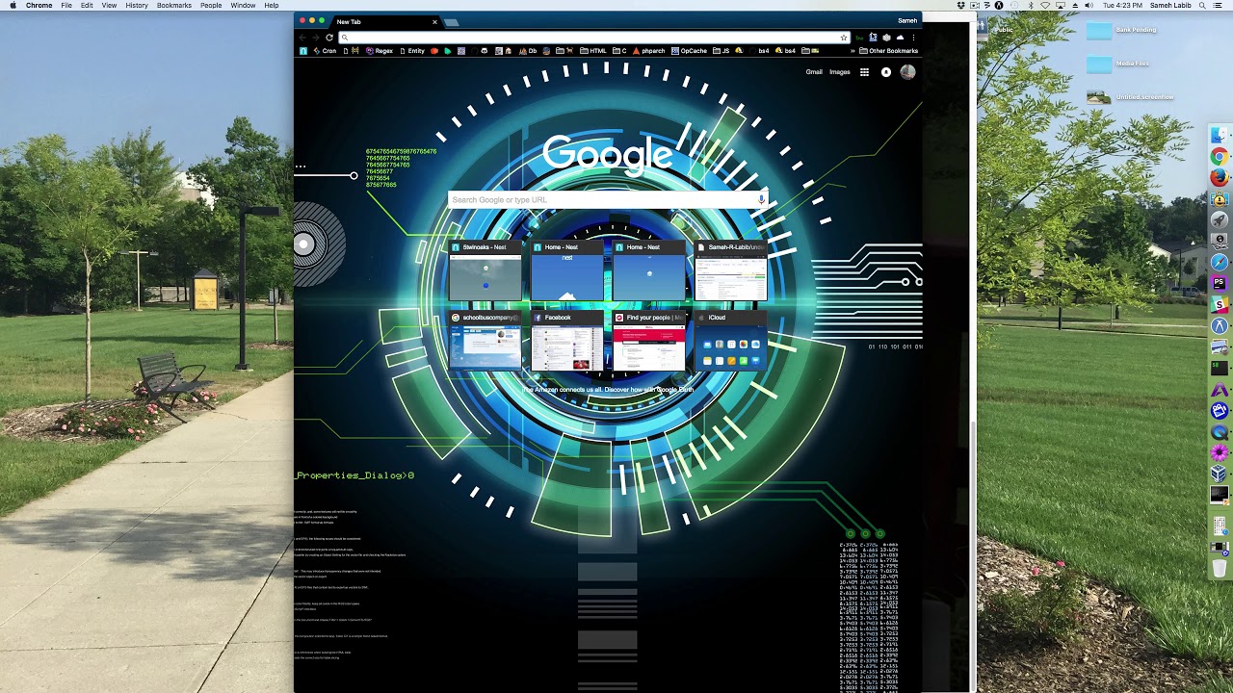The width and height of the screenshot is (1233, 693).
Task: Open the People menu
Action: coord(211,6)
